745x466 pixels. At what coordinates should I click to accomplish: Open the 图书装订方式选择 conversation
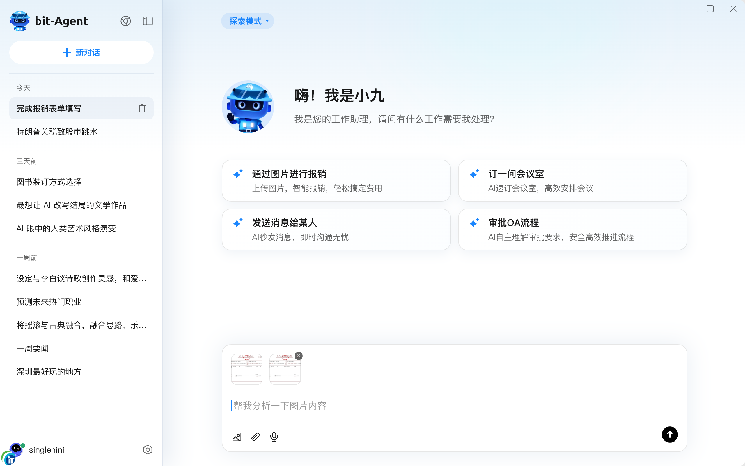pos(49,182)
